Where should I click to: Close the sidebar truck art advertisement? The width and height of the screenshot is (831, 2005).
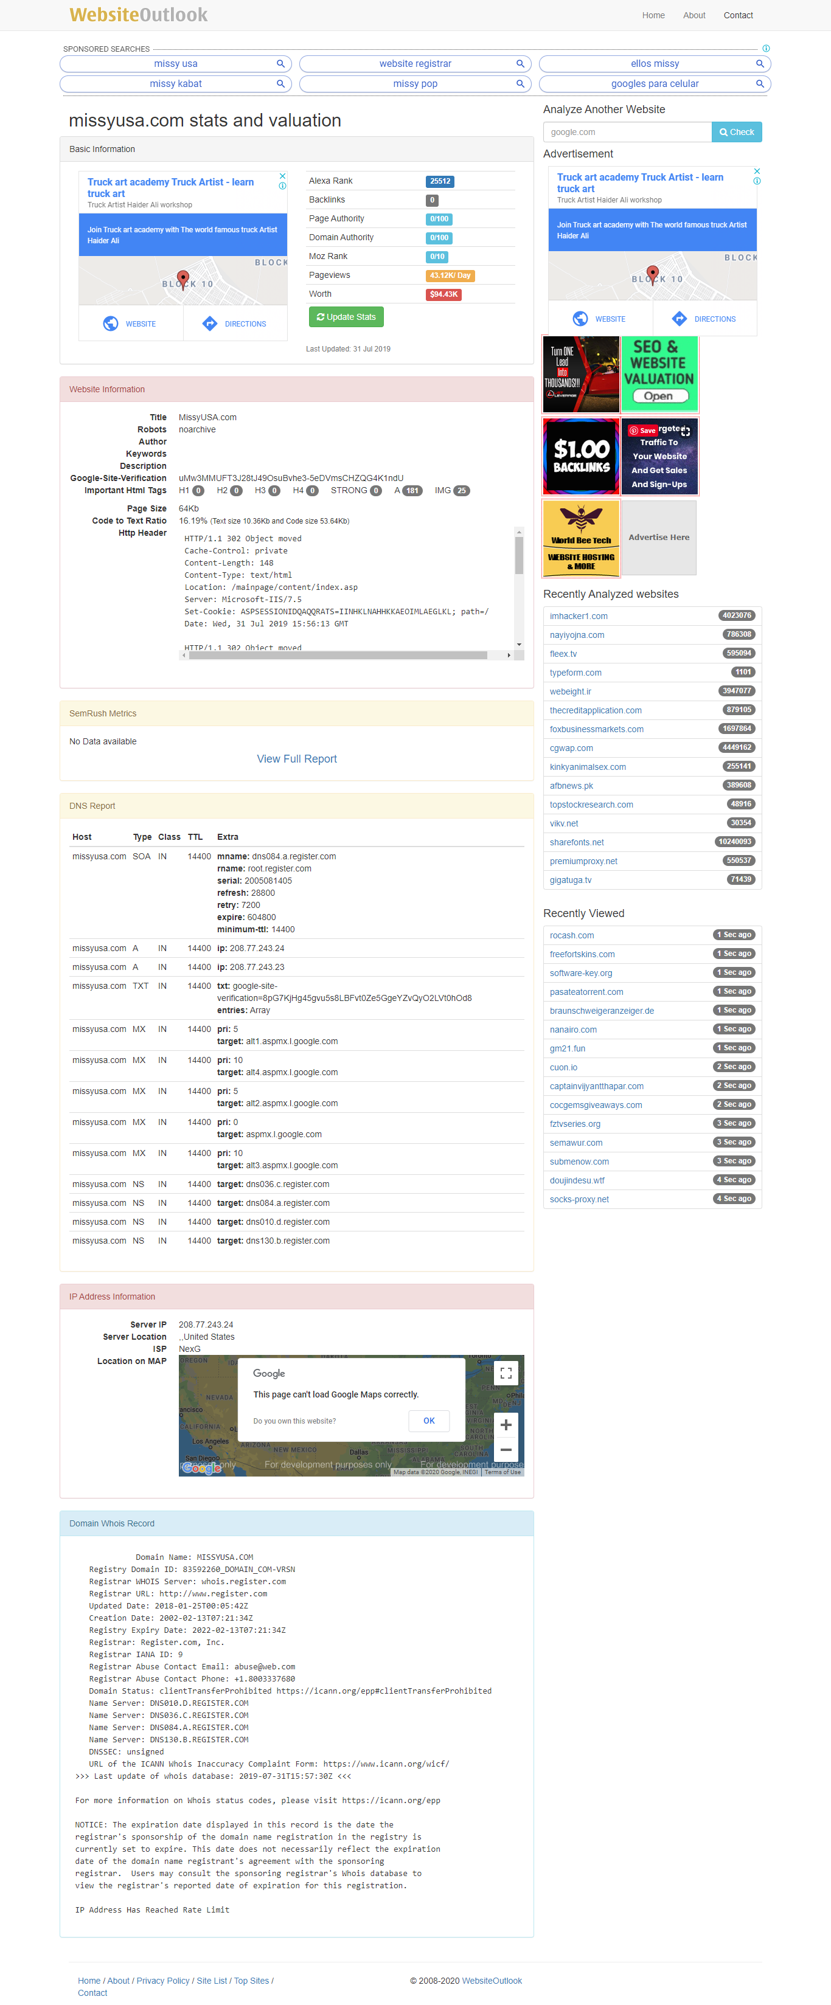point(757,171)
